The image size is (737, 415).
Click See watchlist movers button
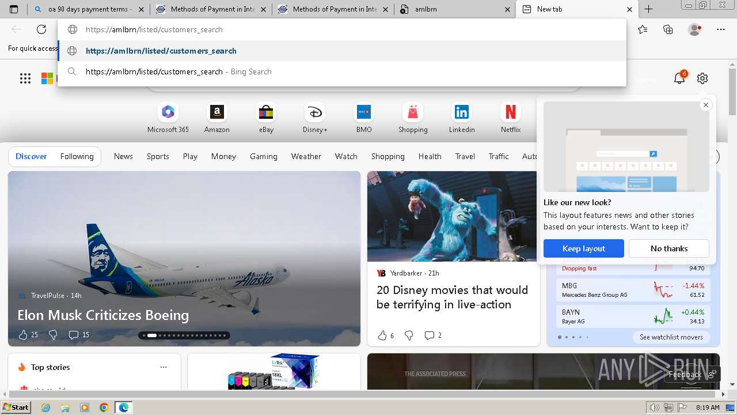[671, 337]
